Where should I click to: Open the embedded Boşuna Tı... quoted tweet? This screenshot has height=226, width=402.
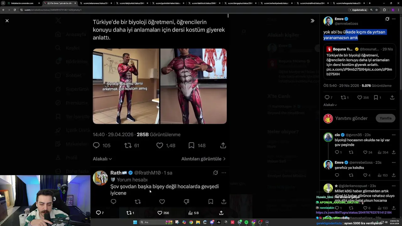[360, 62]
